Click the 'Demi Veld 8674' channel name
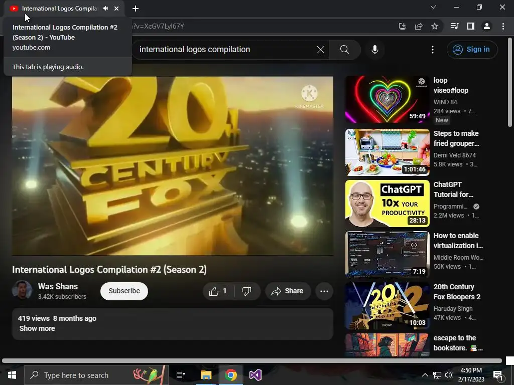Screen dimensions: 514x385 click(x=455, y=155)
